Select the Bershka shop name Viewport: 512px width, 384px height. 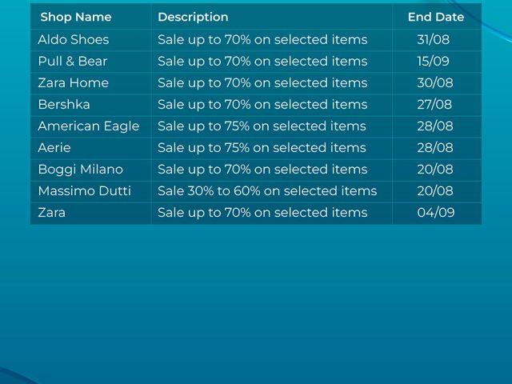(x=64, y=105)
